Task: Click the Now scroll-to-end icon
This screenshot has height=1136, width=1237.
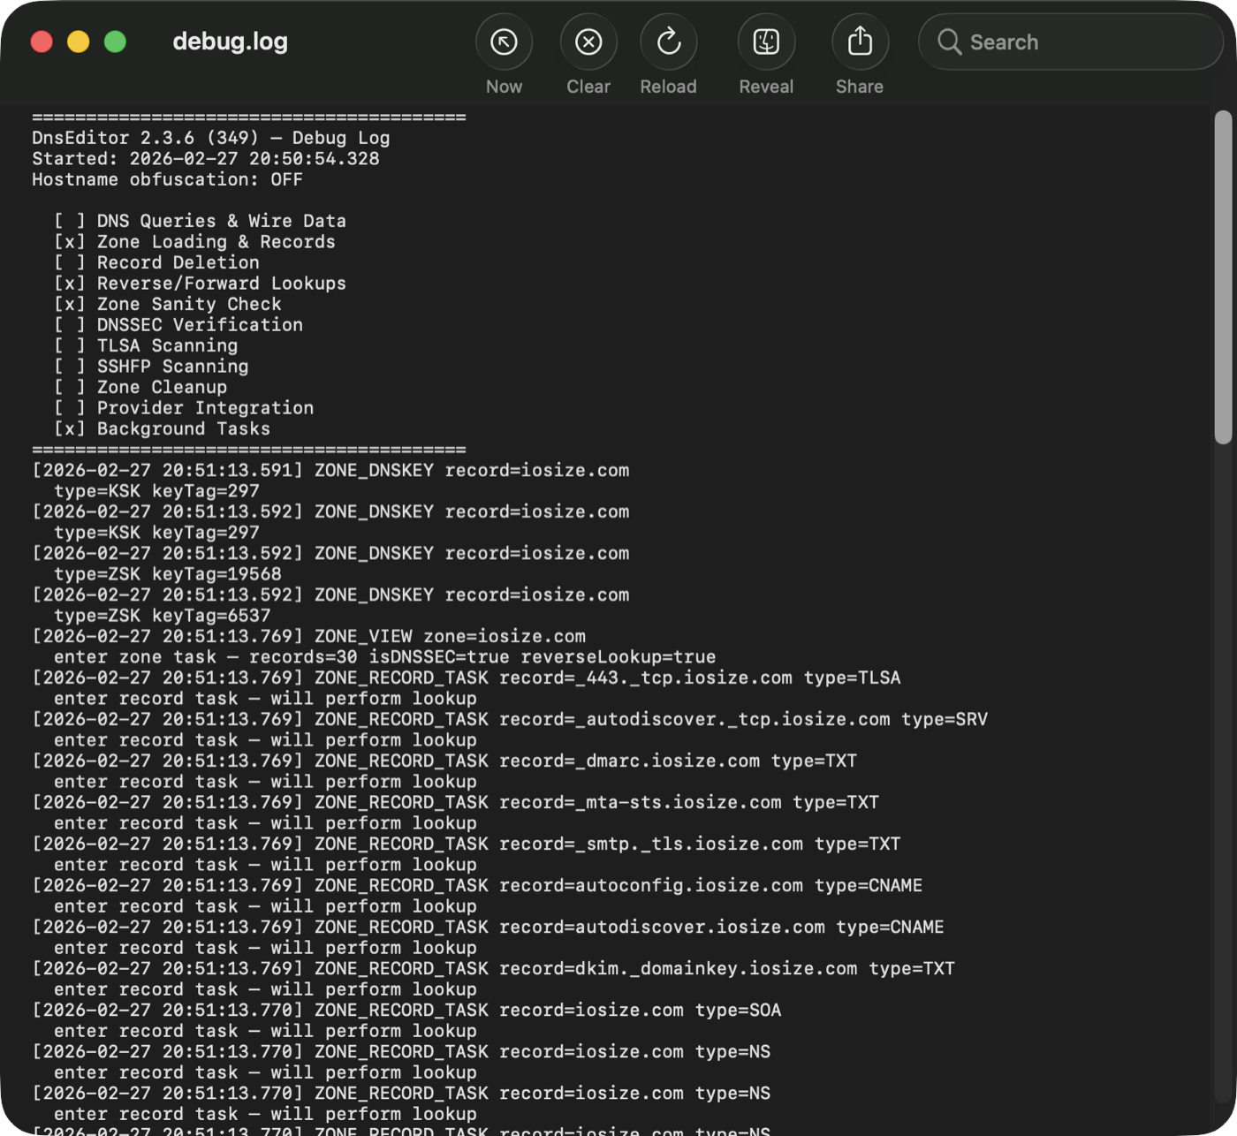Action: click(x=504, y=42)
